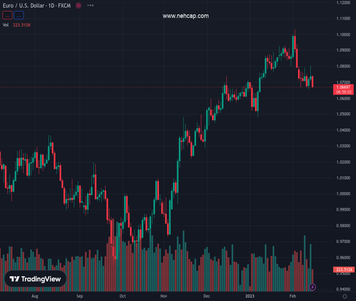This screenshot has height=301, width=356.
Task: Click the purple lightning event marker
Action: coord(313,287)
